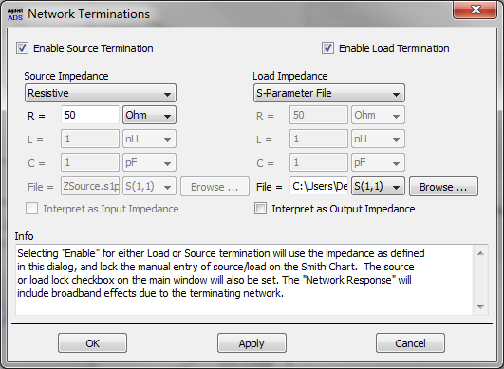Check Interpret as Output Impedance

[x=260, y=209]
